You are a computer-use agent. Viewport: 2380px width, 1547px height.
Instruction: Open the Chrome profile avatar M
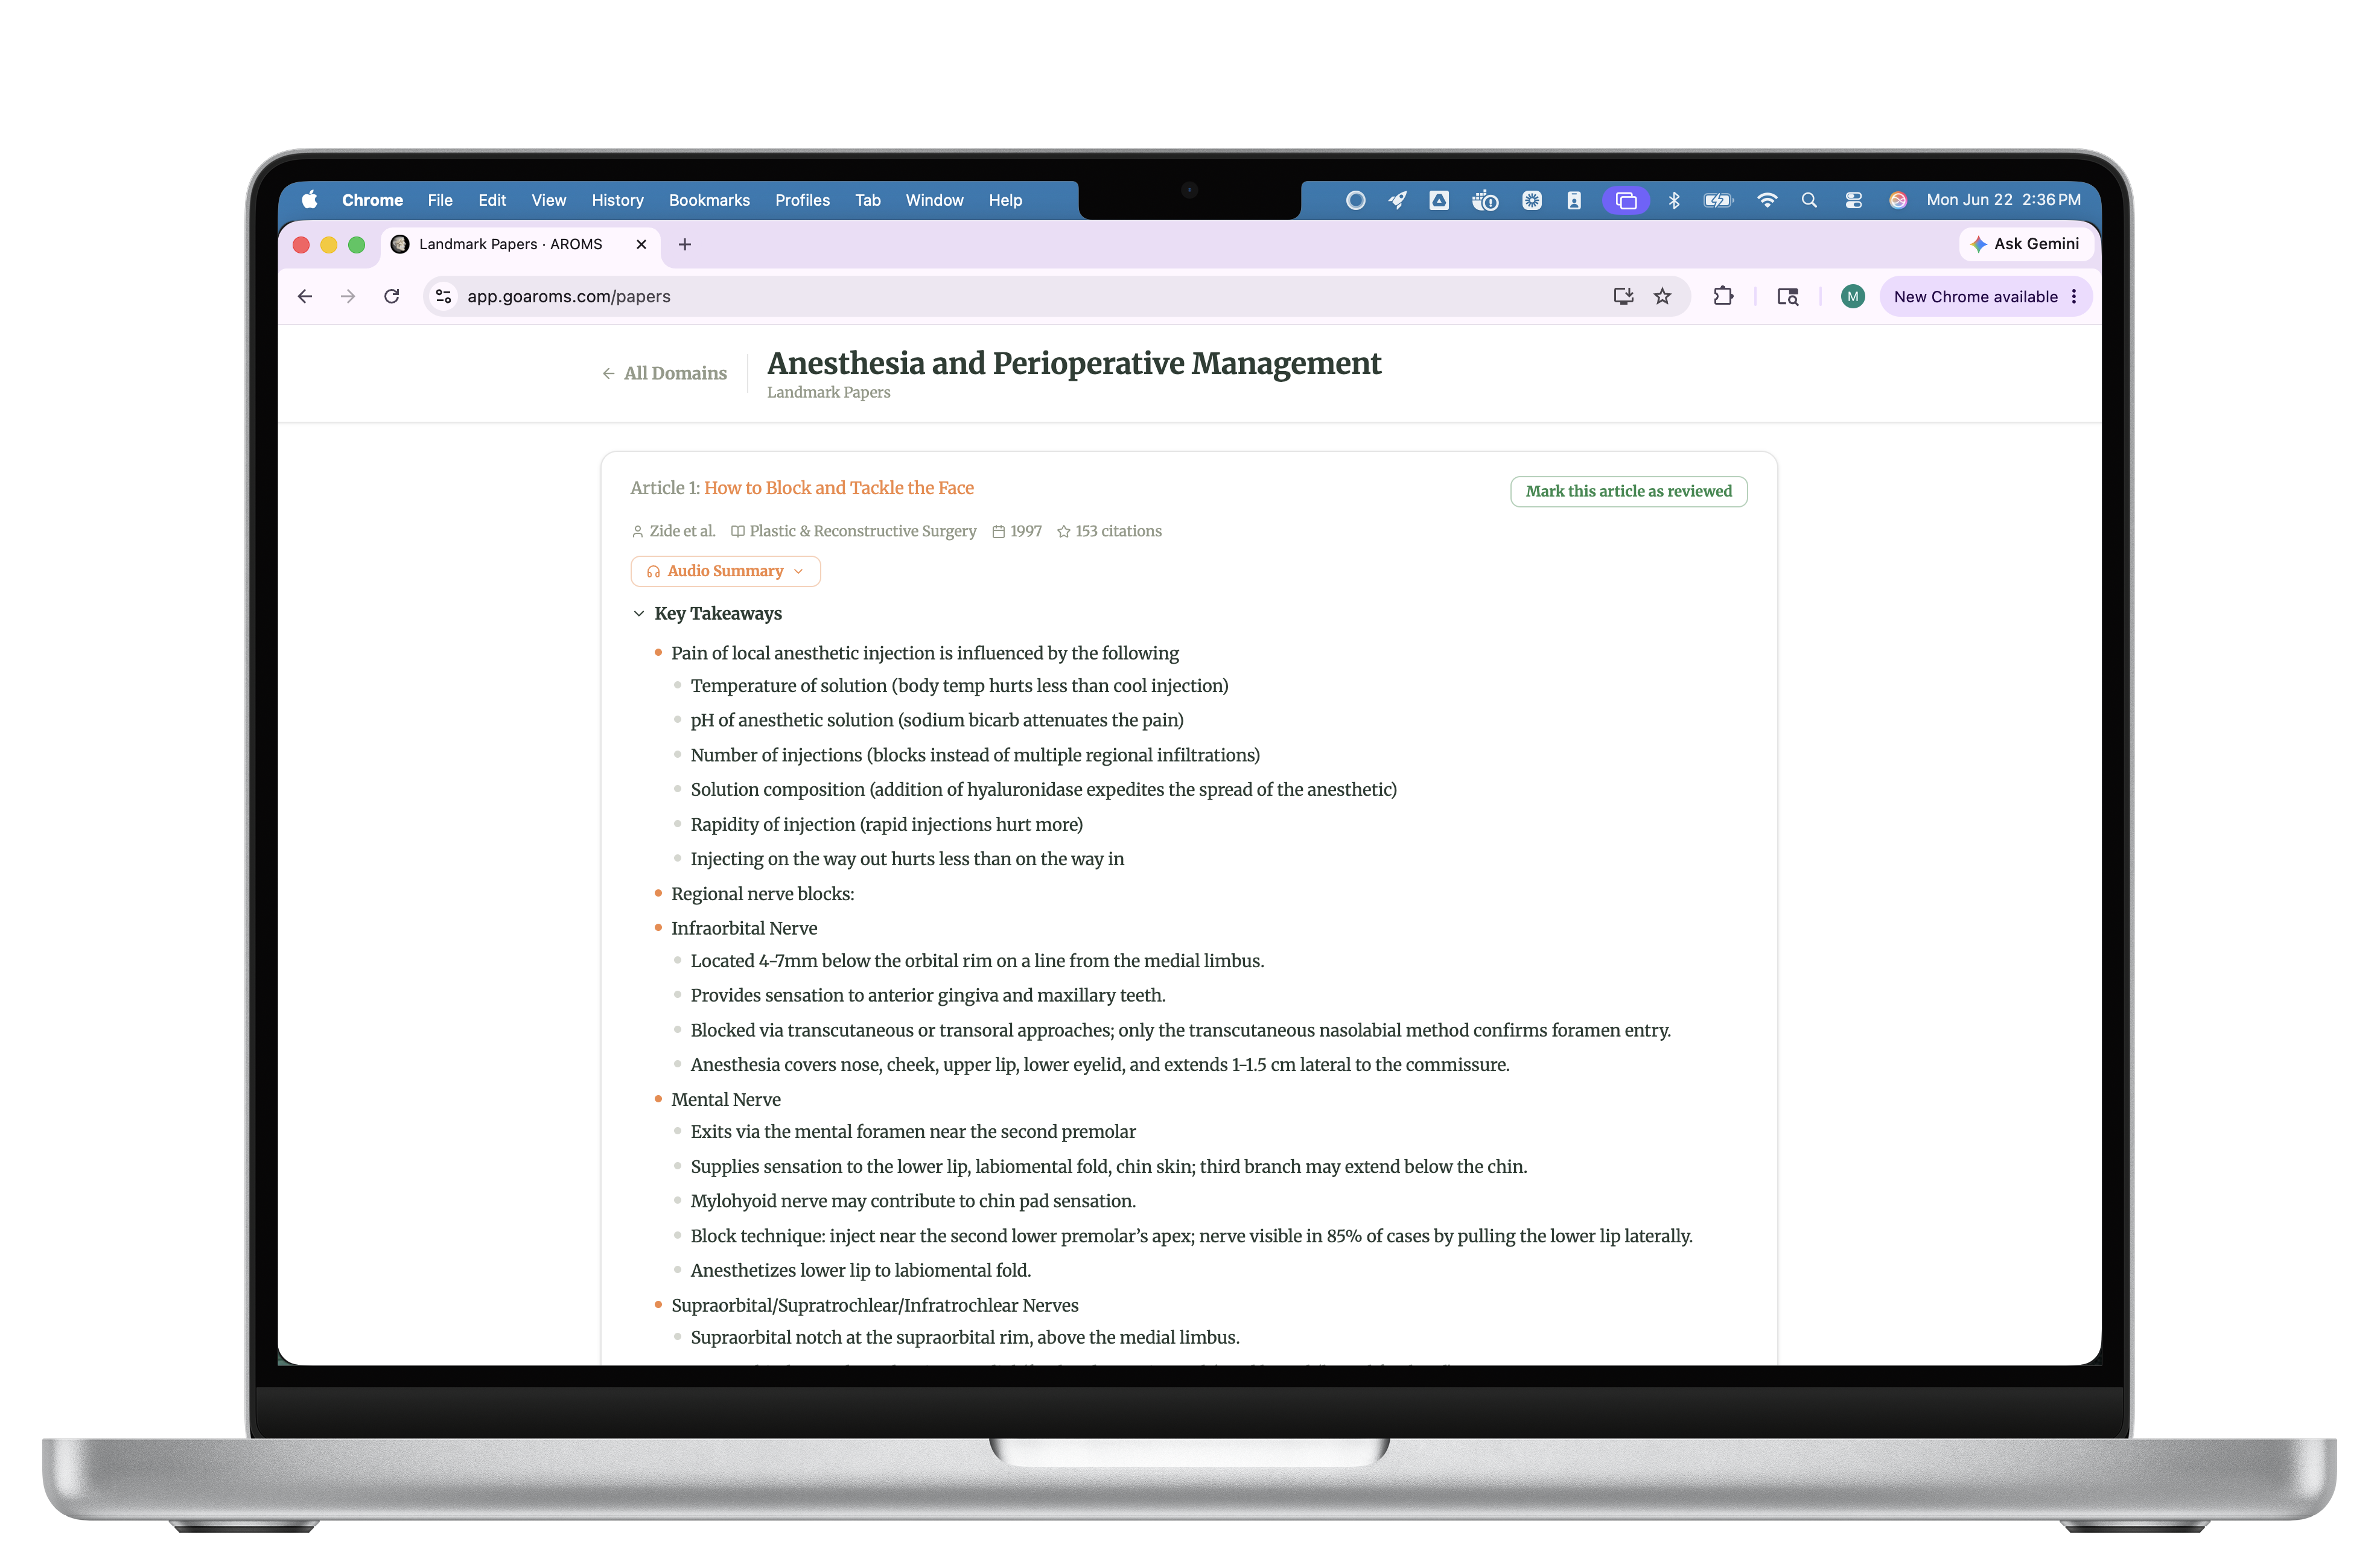pos(1852,296)
